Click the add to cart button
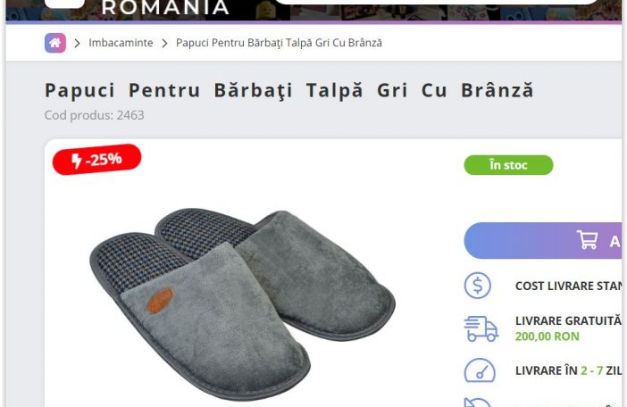This screenshot has height=407, width=627. pos(543,240)
